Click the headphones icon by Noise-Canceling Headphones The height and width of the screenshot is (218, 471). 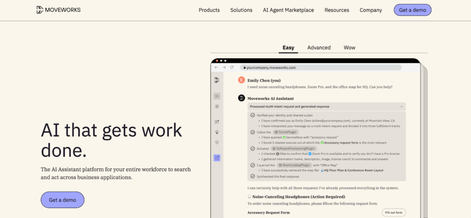click(249, 197)
